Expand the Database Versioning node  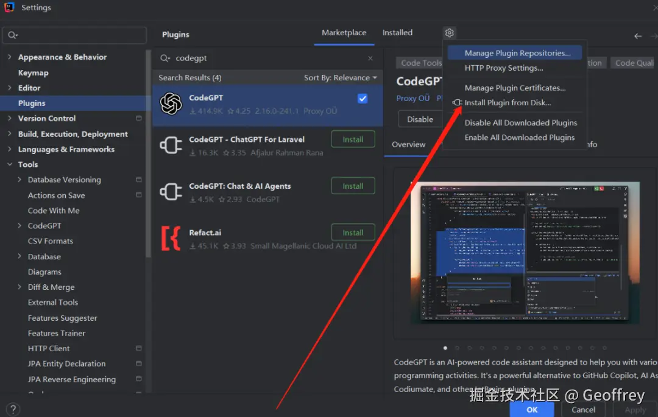click(x=19, y=180)
